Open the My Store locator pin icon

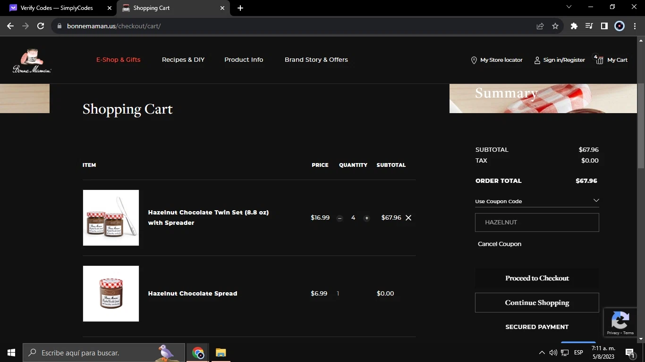tap(474, 60)
